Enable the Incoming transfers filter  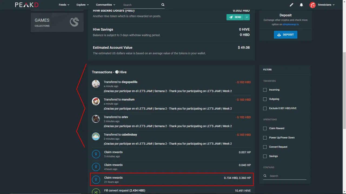pos(265,90)
